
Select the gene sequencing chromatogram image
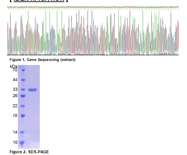coord(93,31)
